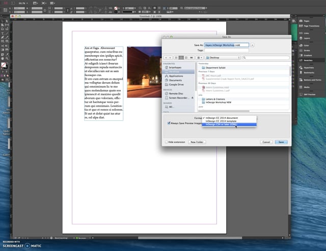Choose InDesign CS4 or later (IDML) format
This screenshot has height=251, width=326.
pos(222,124)
